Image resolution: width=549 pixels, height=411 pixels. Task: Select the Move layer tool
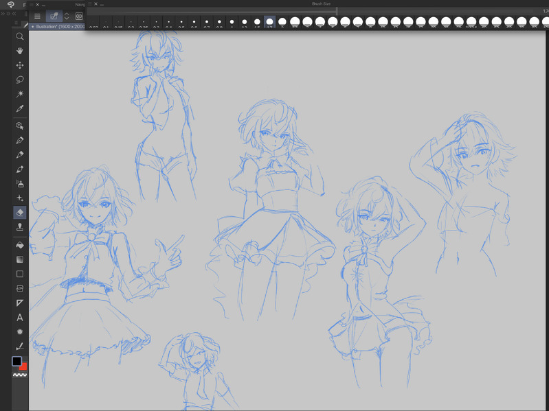click(x=20, y=65)
